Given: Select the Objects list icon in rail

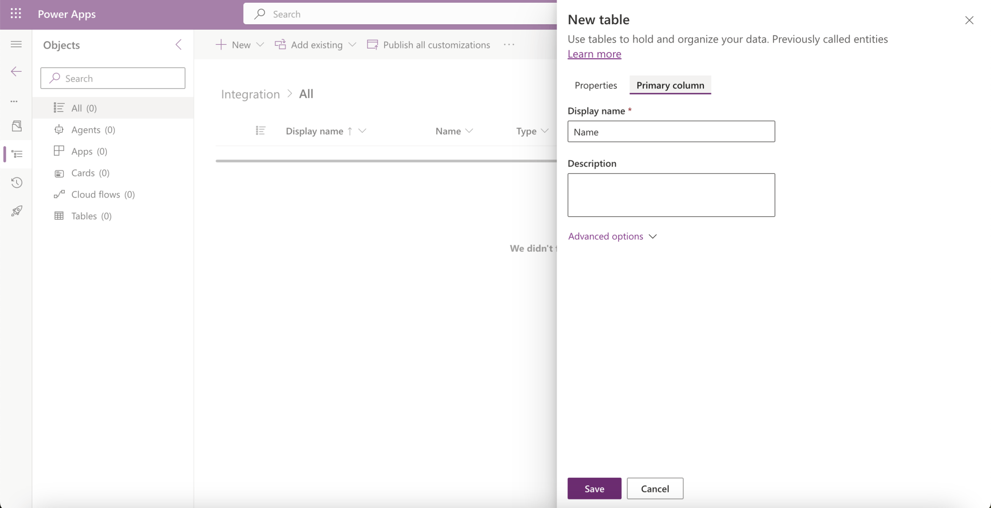Looking at the screenshot, I should pos(17,154).
